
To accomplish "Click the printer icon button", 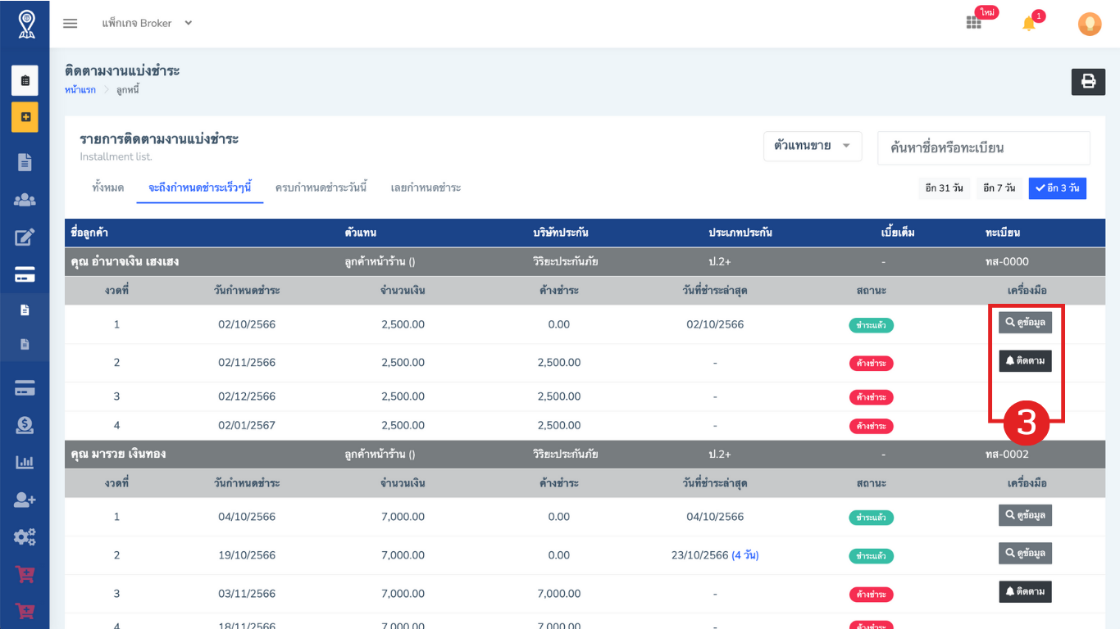I will click(1088, 82).
